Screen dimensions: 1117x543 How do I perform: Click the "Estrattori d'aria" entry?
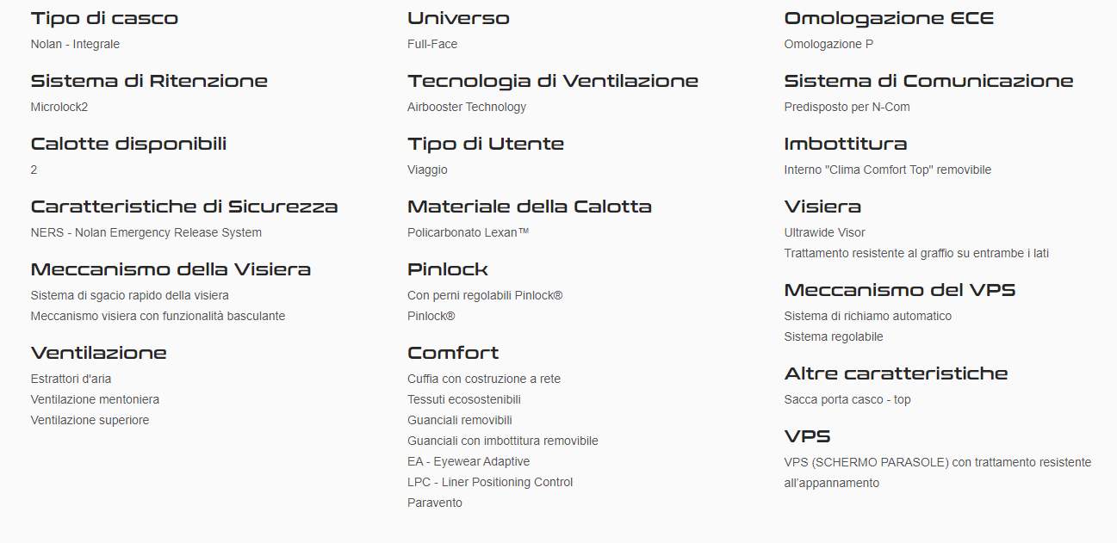(71, 379)
